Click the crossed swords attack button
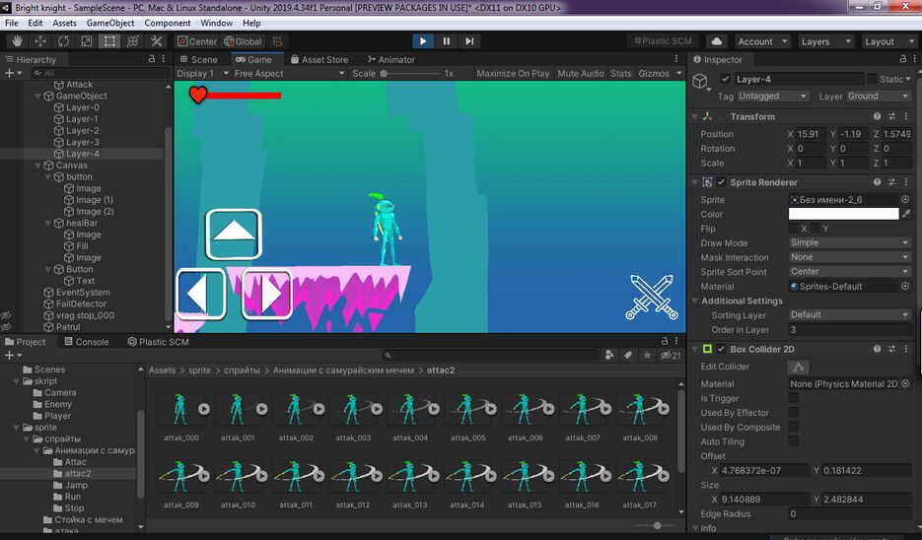This screenshot has width=922, height=540. pos(652,297)
